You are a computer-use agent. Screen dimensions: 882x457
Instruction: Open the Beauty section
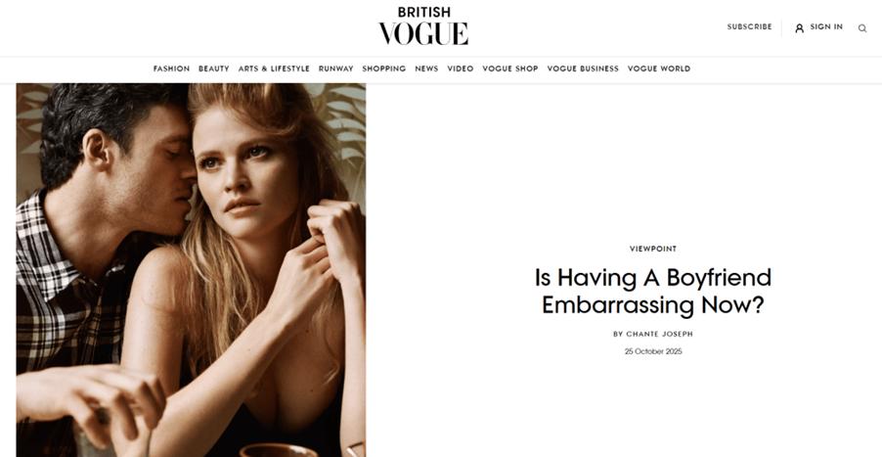click(x=214, y=69)
